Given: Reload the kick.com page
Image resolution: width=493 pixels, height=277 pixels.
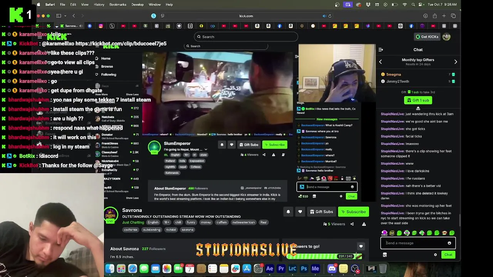Looking at the screenshot, I should 330,16.
